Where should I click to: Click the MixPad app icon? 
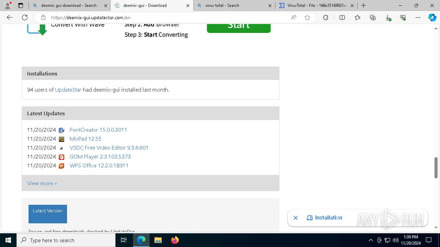[62, 139]
